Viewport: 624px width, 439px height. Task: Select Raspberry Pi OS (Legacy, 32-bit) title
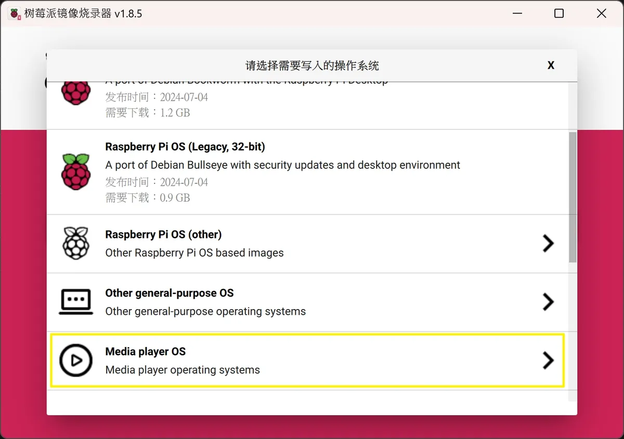[185, 147]
